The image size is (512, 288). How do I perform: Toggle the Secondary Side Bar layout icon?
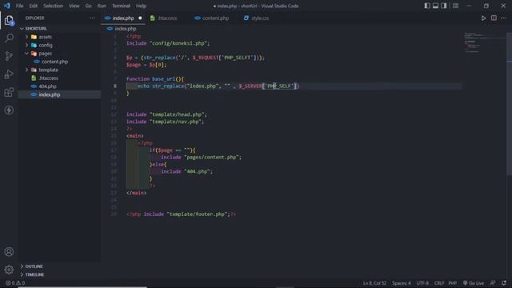[444, 6]
